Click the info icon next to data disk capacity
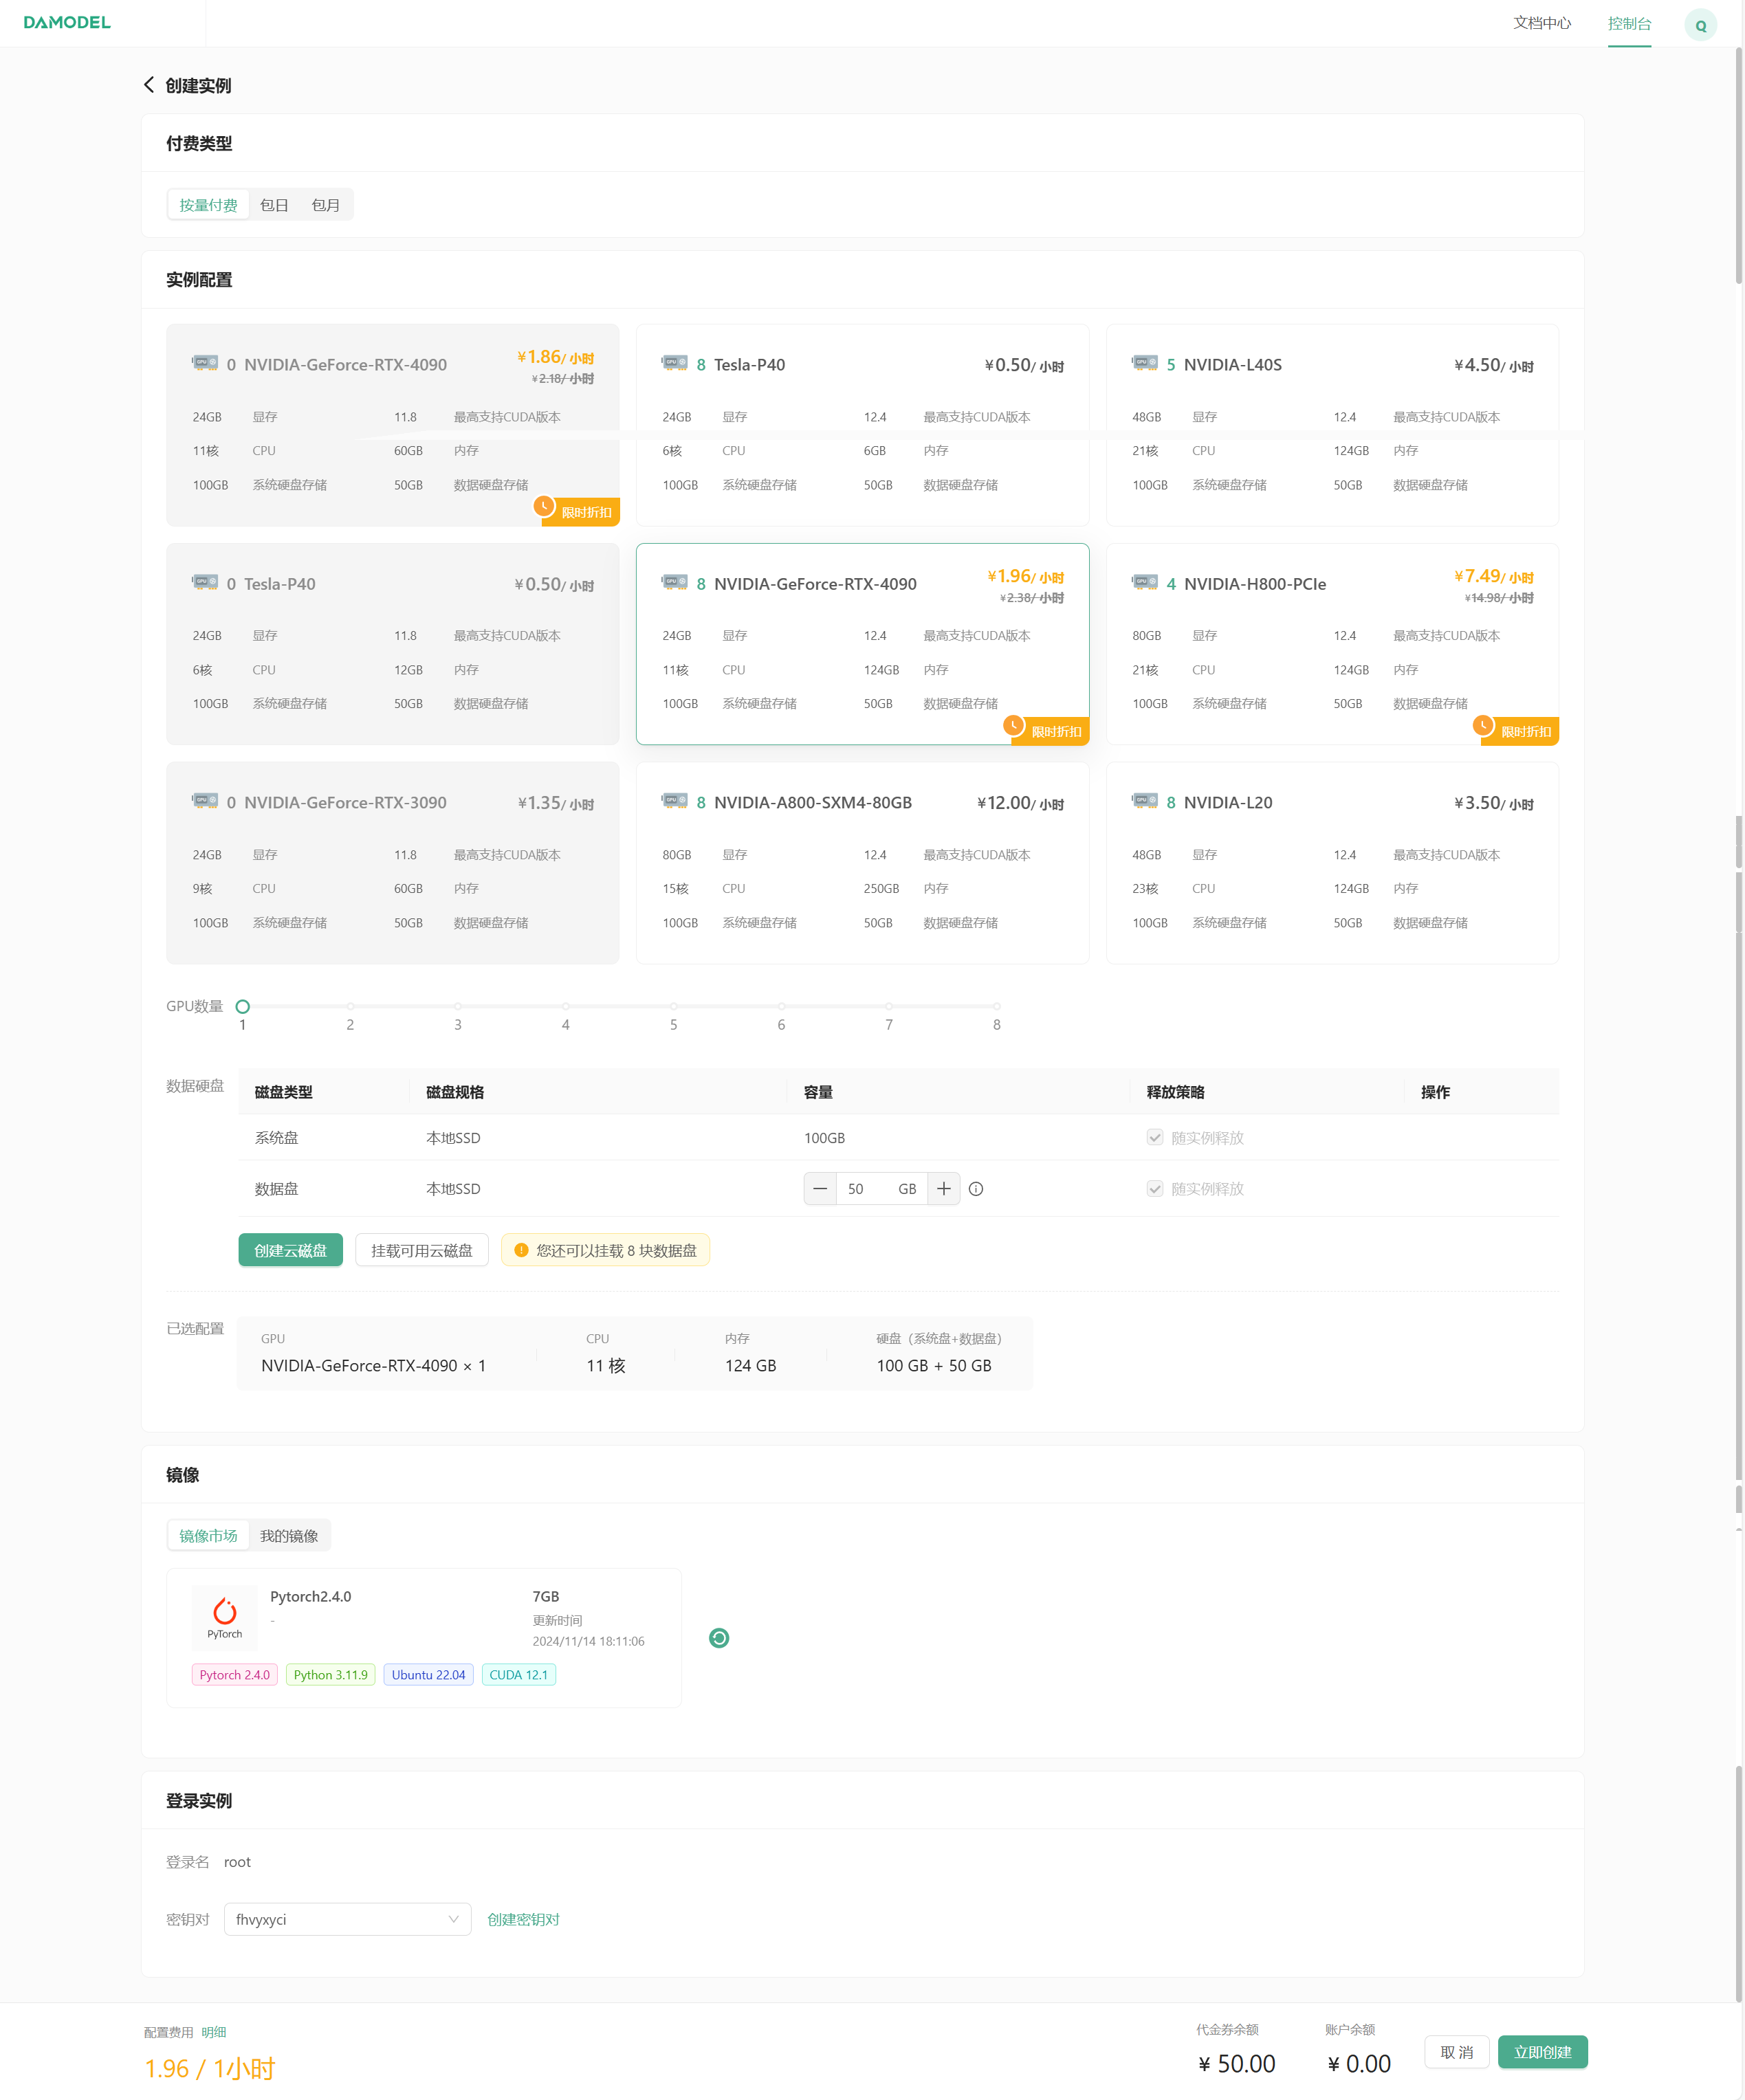The width and height of the screenshot is (1745, 2100). coord(976,1189)
